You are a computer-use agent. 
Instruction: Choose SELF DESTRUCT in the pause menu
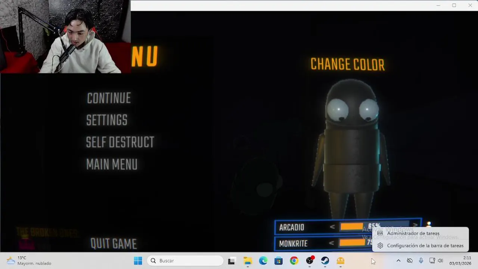tap(120, 142)
